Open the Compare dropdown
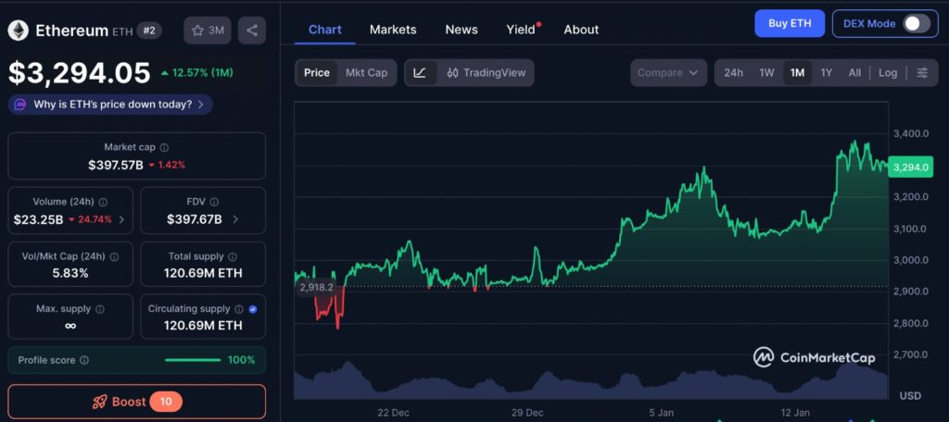 click(x=668, y=73)
